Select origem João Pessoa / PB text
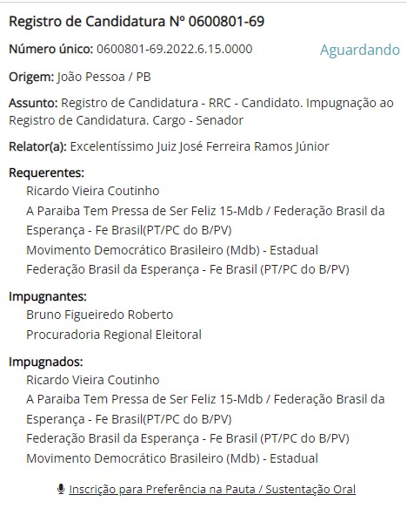 coord(104,77)
